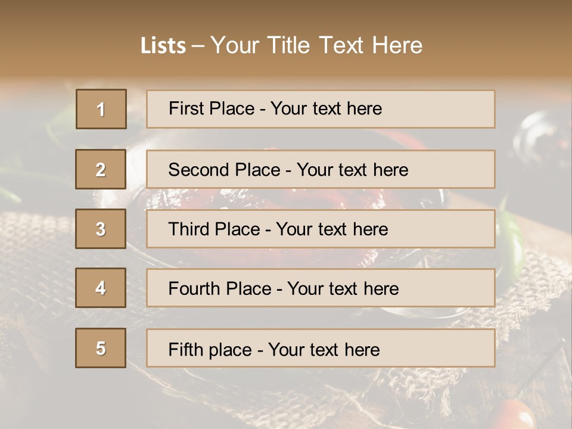This screenshot has height=429, width=572.
Task: Select the number 2 box
Action: [x=101, y=169]
